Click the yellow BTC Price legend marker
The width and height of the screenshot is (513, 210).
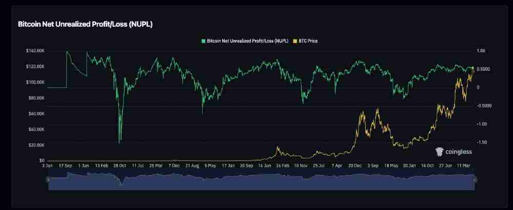295,40
